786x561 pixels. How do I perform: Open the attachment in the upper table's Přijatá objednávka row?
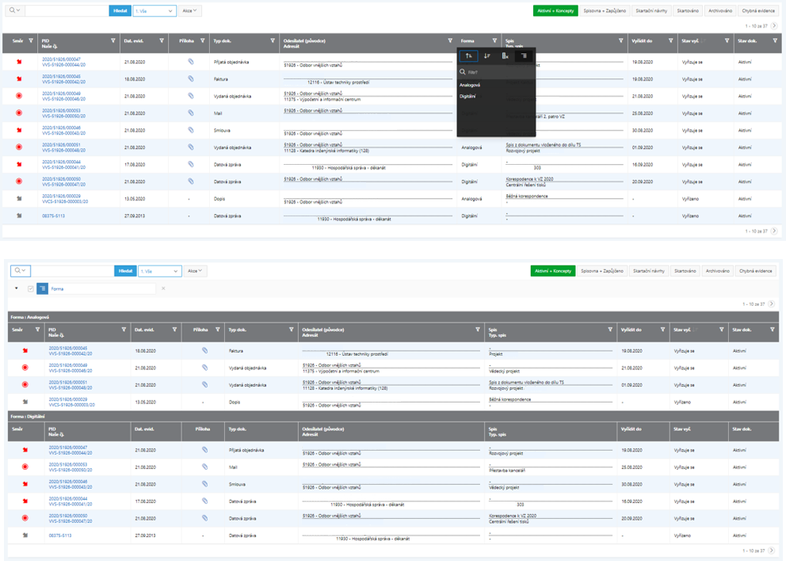point(190,62)
